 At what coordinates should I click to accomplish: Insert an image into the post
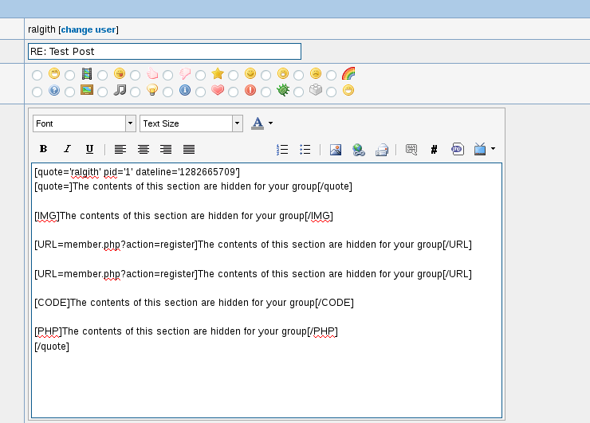coord(336,149)
